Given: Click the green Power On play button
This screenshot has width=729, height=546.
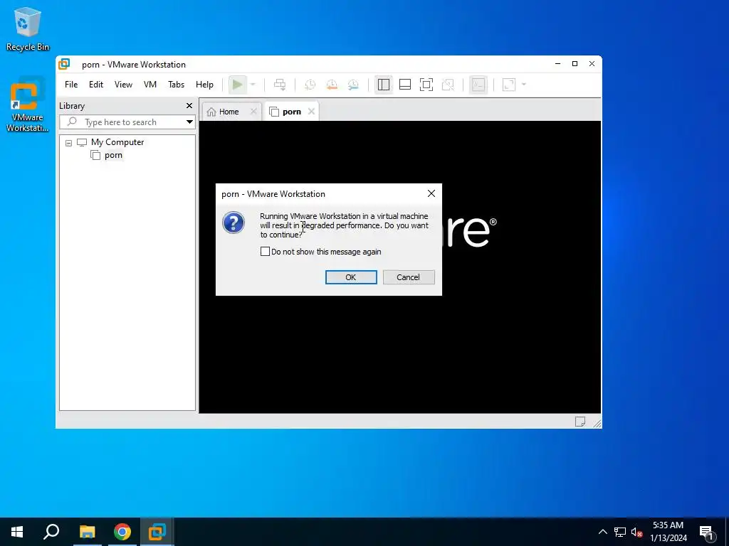Looking at the screenshot, I should coord(238,85).
